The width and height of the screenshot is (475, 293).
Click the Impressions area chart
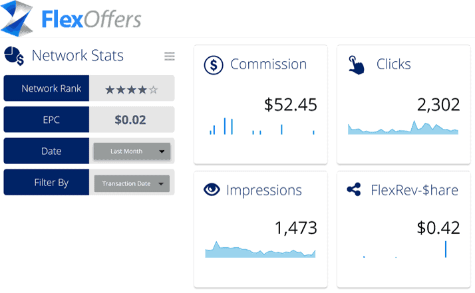260,250
